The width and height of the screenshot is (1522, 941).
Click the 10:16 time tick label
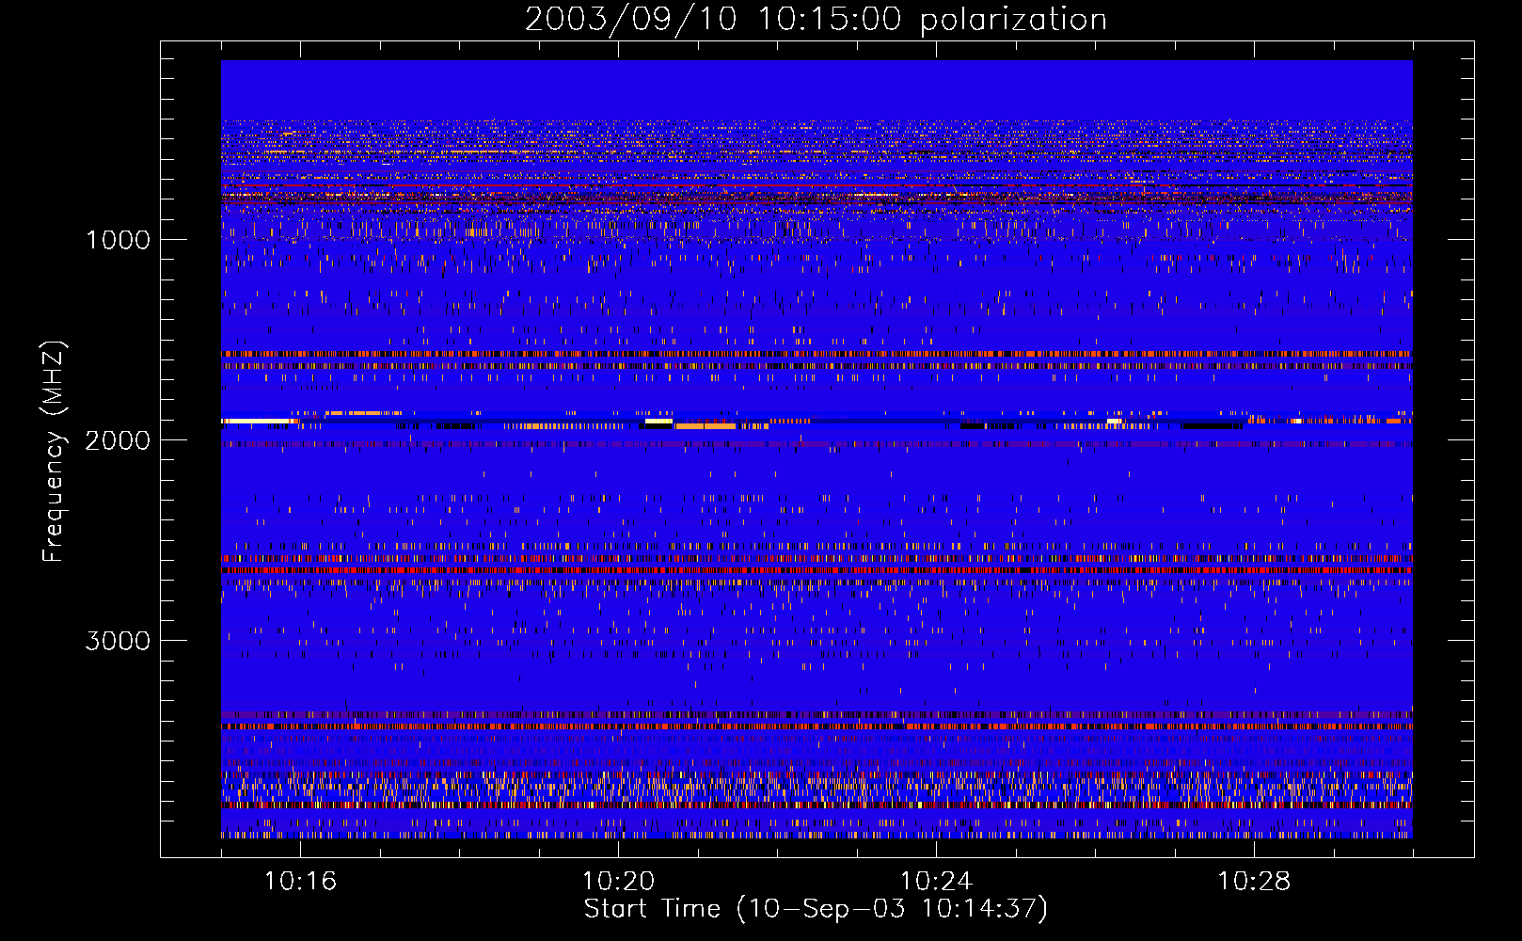(x=301, y=881)
